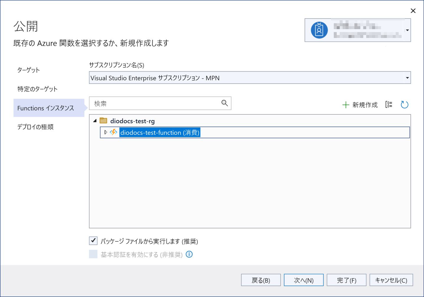Refresh the Functions instance list
The image size is (424, 297).
pos(405,104)
